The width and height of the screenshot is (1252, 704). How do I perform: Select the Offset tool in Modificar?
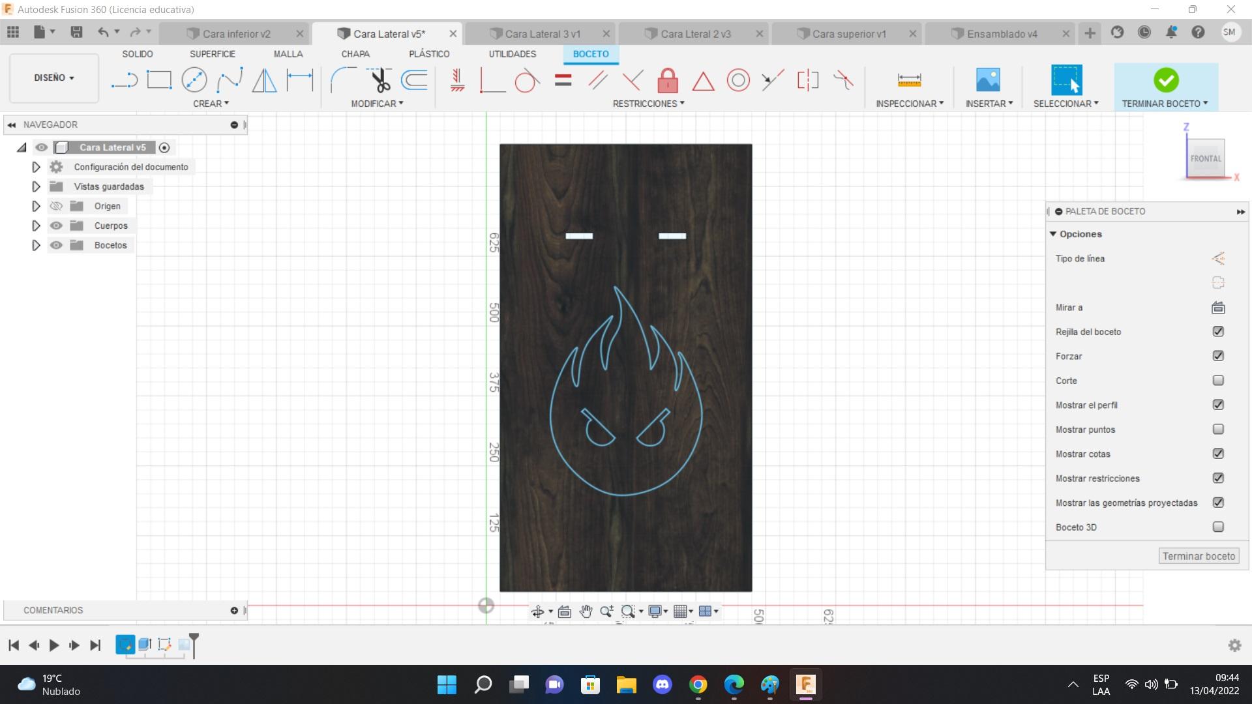tap(415, 79)
